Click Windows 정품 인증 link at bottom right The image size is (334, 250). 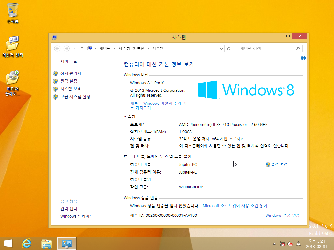tap(282, 215)
